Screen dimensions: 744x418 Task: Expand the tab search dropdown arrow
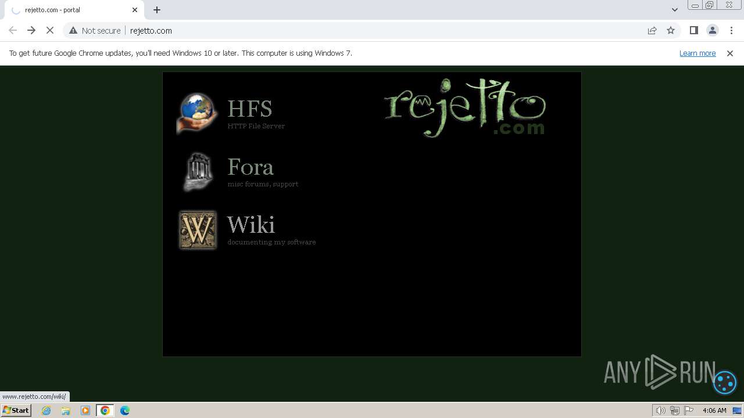(674, 10)
